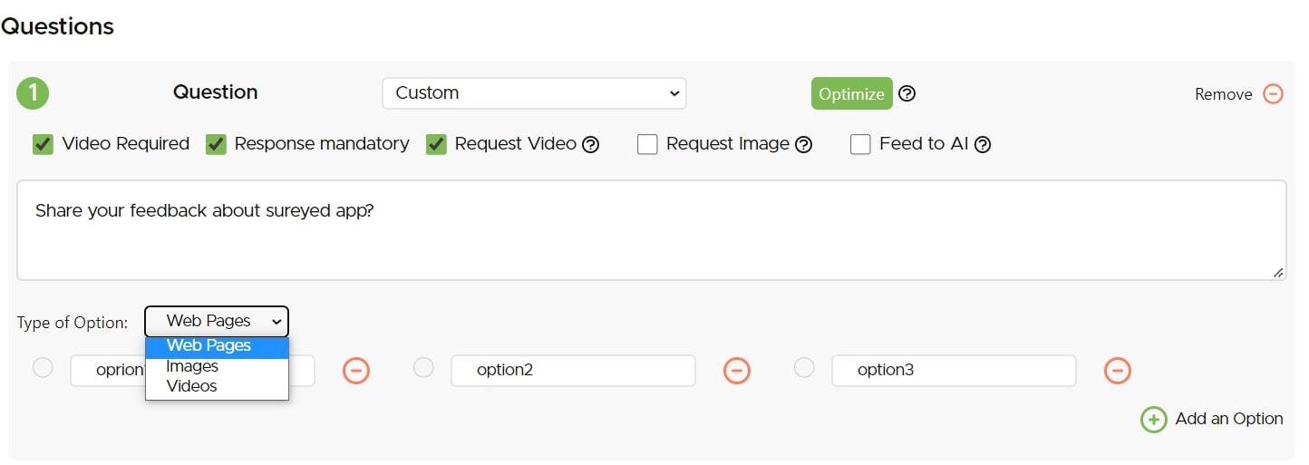Click the help icon beside Optimize button
This screenshot has width=1309, height=465.
[907, 93]
